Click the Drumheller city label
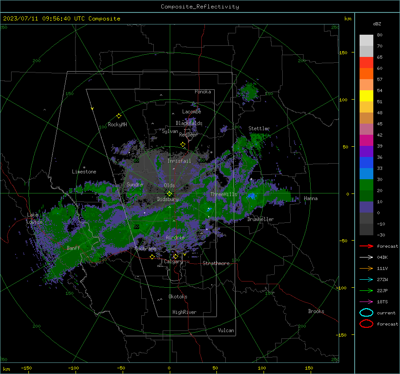400x374 pixels. click(260, 219)
